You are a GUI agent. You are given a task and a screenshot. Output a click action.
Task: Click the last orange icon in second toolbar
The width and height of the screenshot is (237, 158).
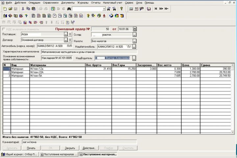click(x=122, y=16)
